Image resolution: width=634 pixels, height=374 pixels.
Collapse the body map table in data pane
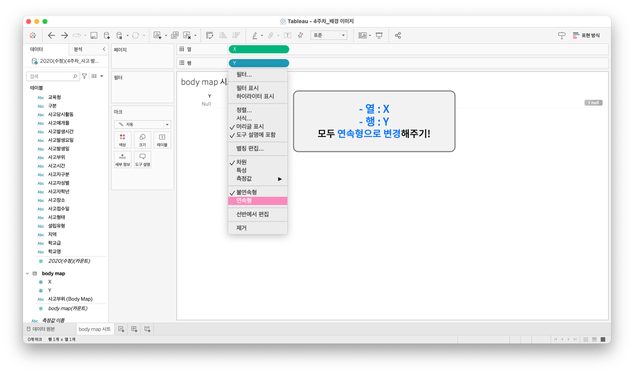coord(27,273)
